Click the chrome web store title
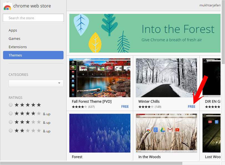Image resolution: width=225 pixels, height=165 pixels. pyautogui.click(x=32, y=6)
